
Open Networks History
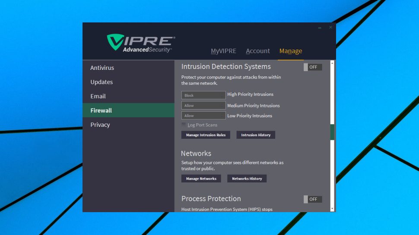pyautogui.click(x=247, y=179)
